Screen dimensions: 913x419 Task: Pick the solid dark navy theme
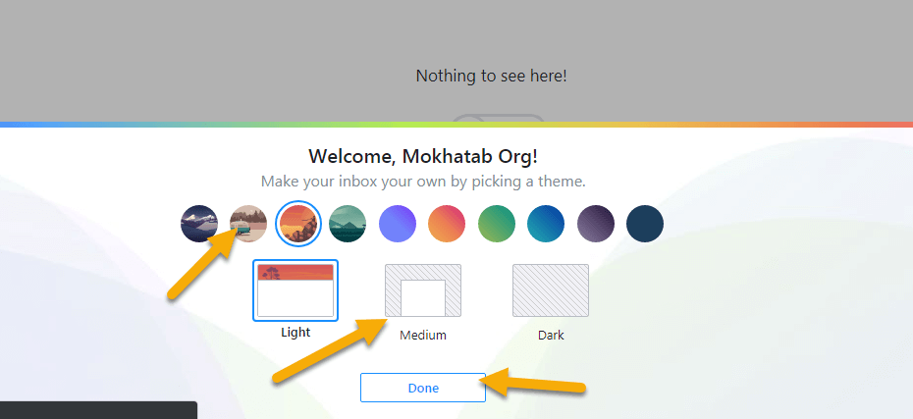(645, 224)
